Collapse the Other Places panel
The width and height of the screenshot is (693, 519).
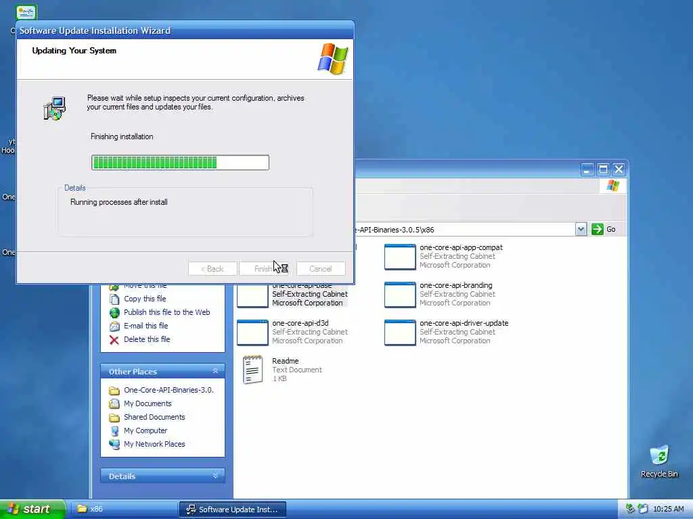215,371
